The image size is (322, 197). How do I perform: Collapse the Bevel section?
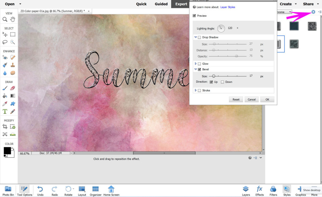click(195, 69)
